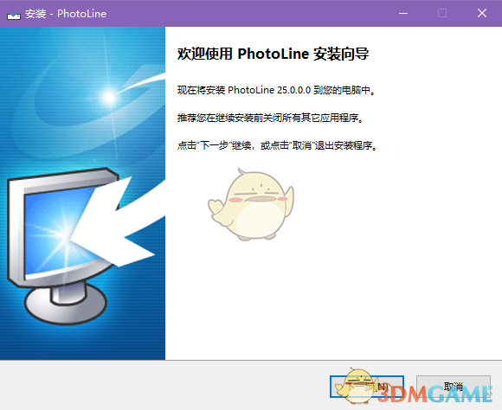Click the heading 欢迎使用 PhotoLine 安装向导

tap(274, 54)
